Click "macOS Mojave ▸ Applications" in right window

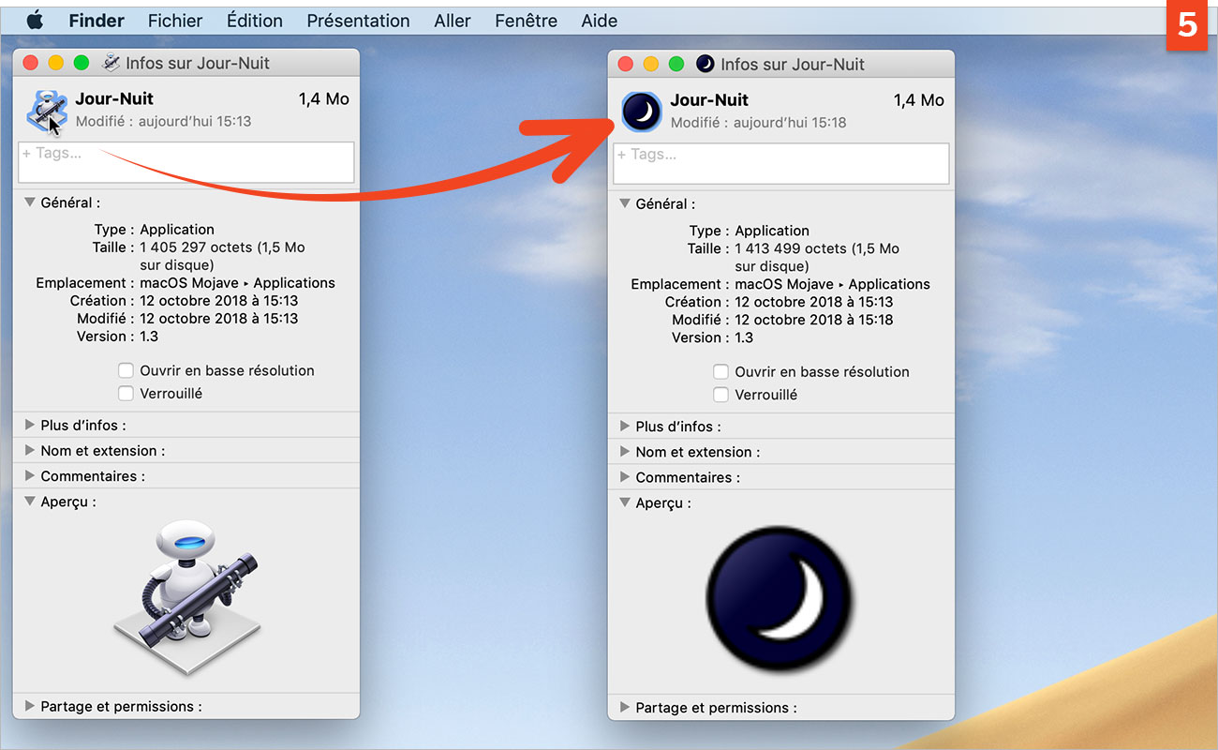point(832,283)
